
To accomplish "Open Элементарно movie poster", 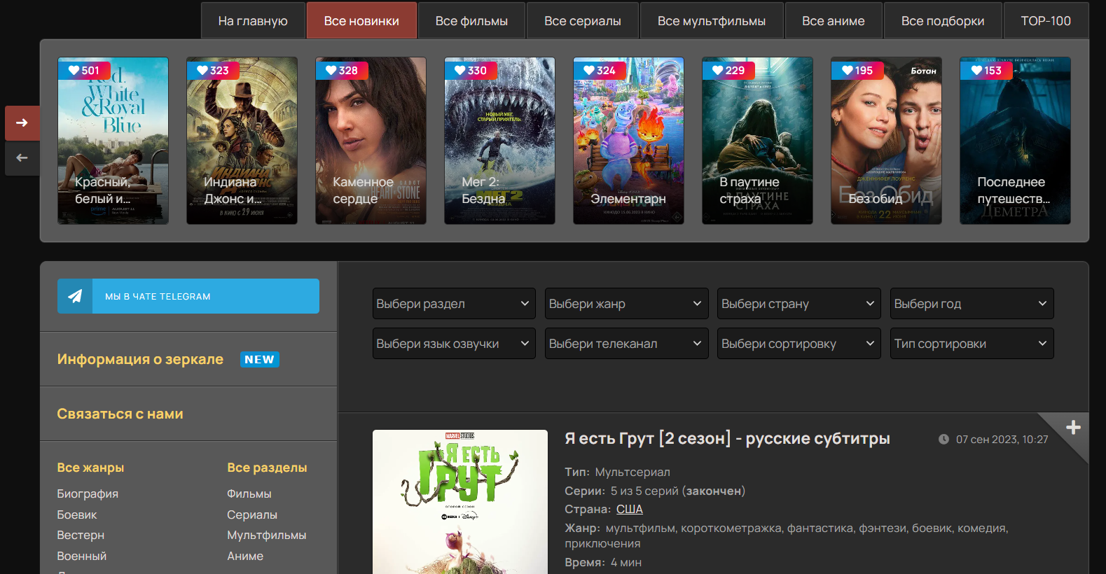I will [x=628, y=141].
